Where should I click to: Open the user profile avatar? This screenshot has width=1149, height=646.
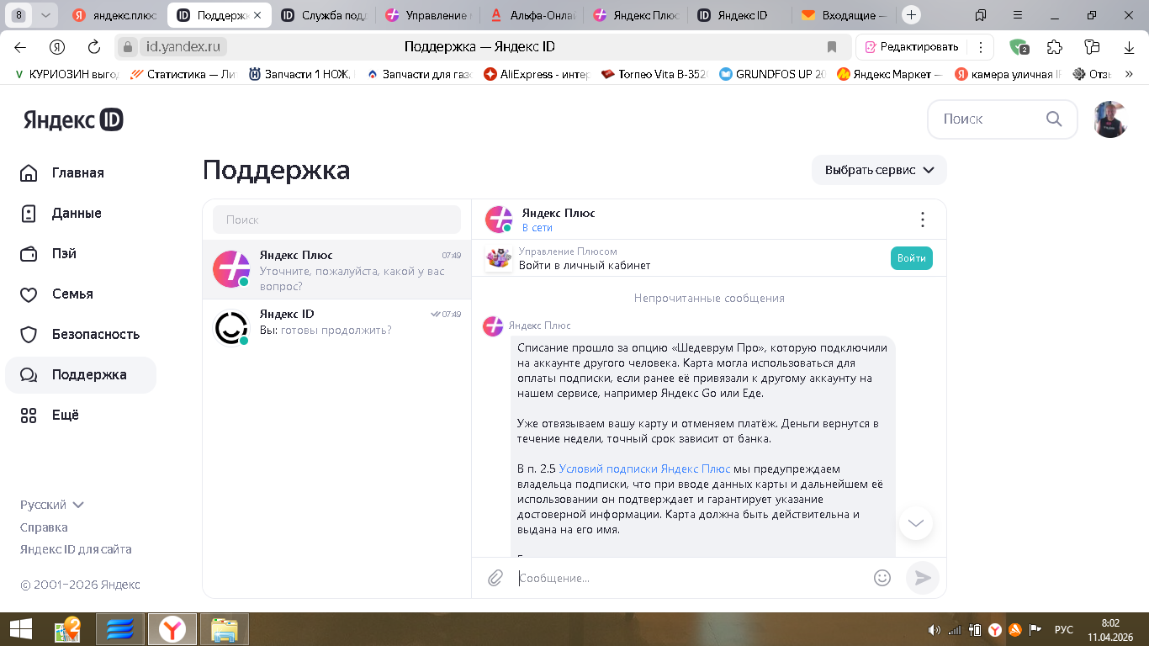click(1110, 119)
